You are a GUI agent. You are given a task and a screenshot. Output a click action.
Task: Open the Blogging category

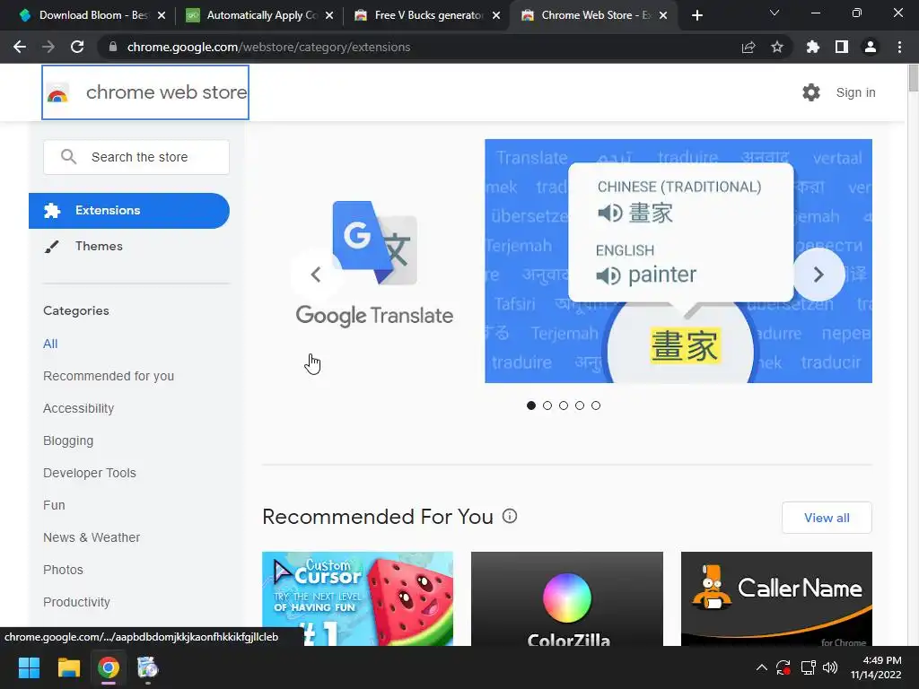click(68, 440)
